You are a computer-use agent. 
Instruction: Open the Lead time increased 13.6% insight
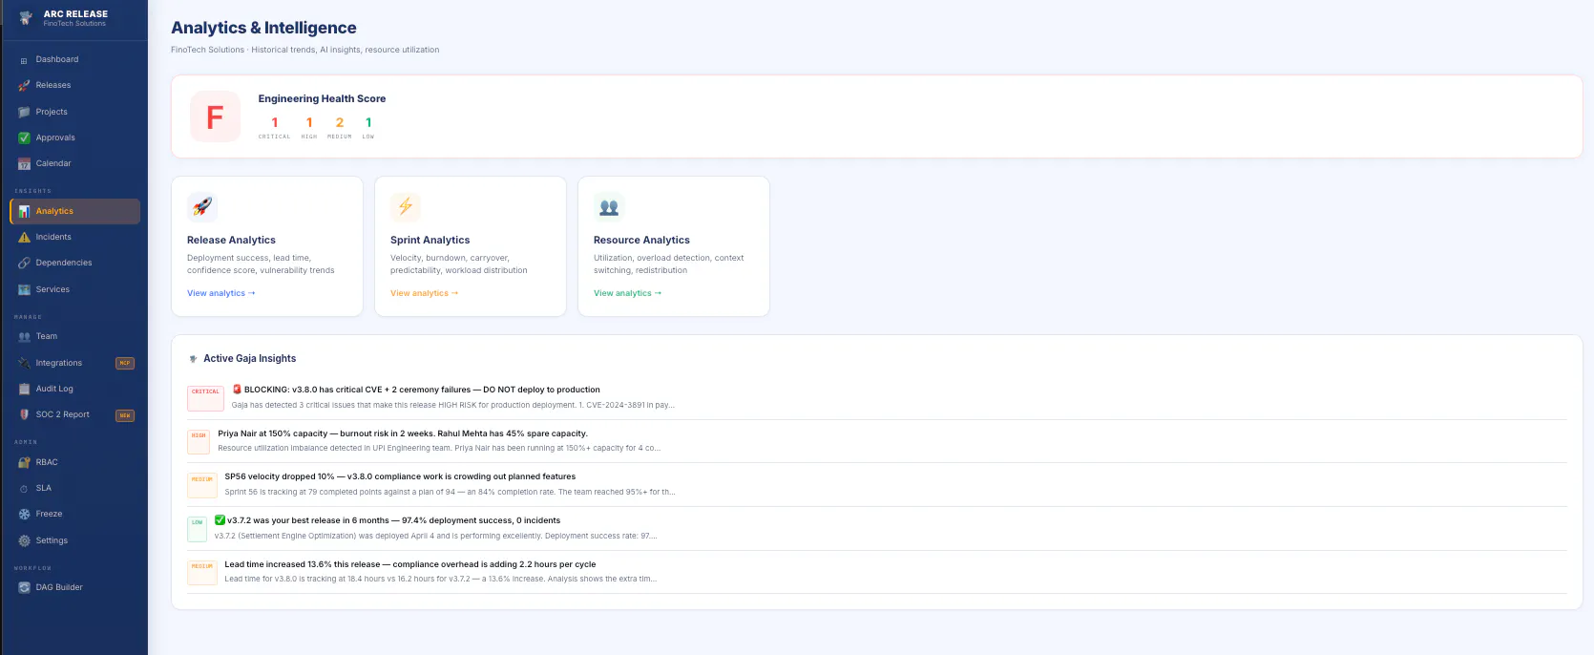(877, 572)
